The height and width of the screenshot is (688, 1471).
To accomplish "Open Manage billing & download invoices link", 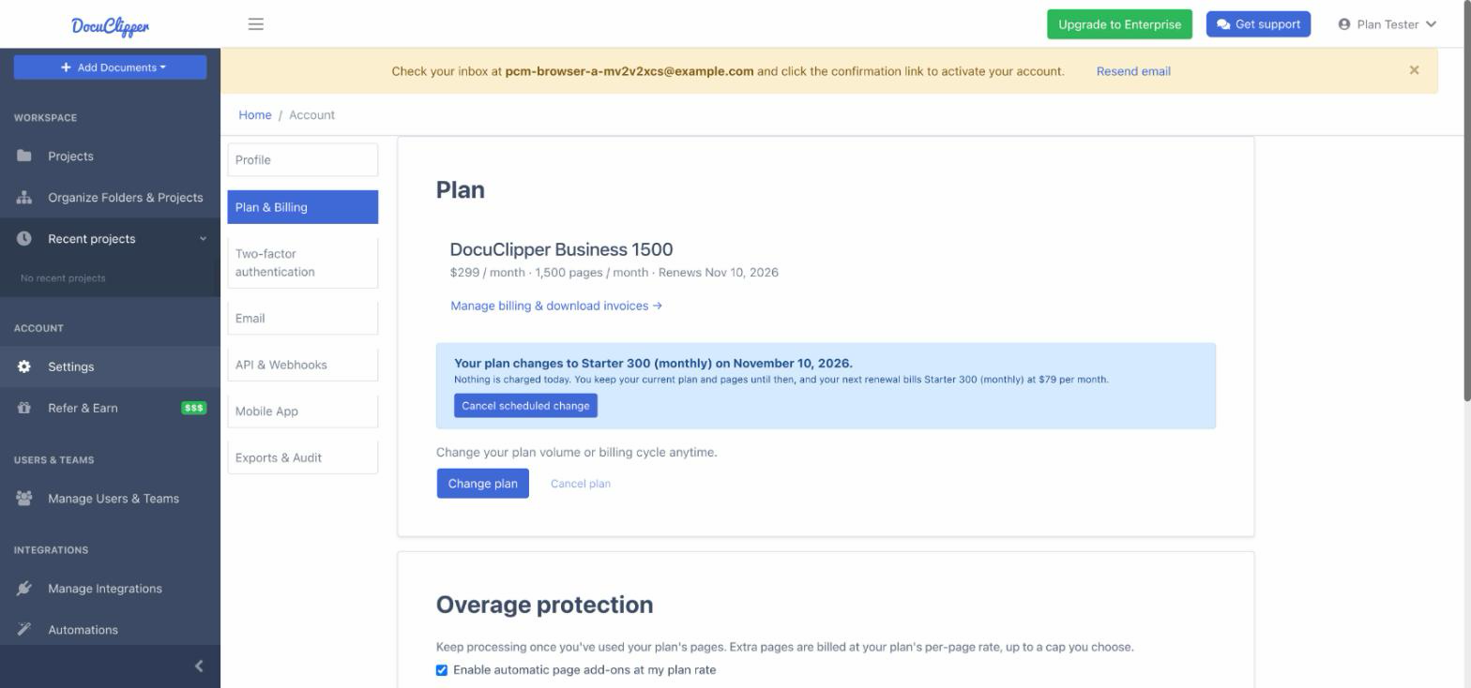I will (556, 306).
